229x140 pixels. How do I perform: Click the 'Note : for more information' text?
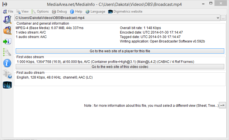pyautogui.click(x=151, y=106)
